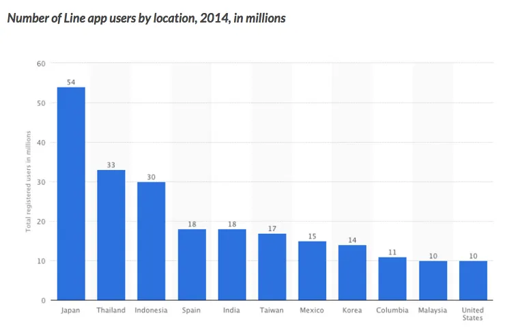Click the y-axis tick label 60
This screenshot has width=518, height=335.
coord(42,63)
